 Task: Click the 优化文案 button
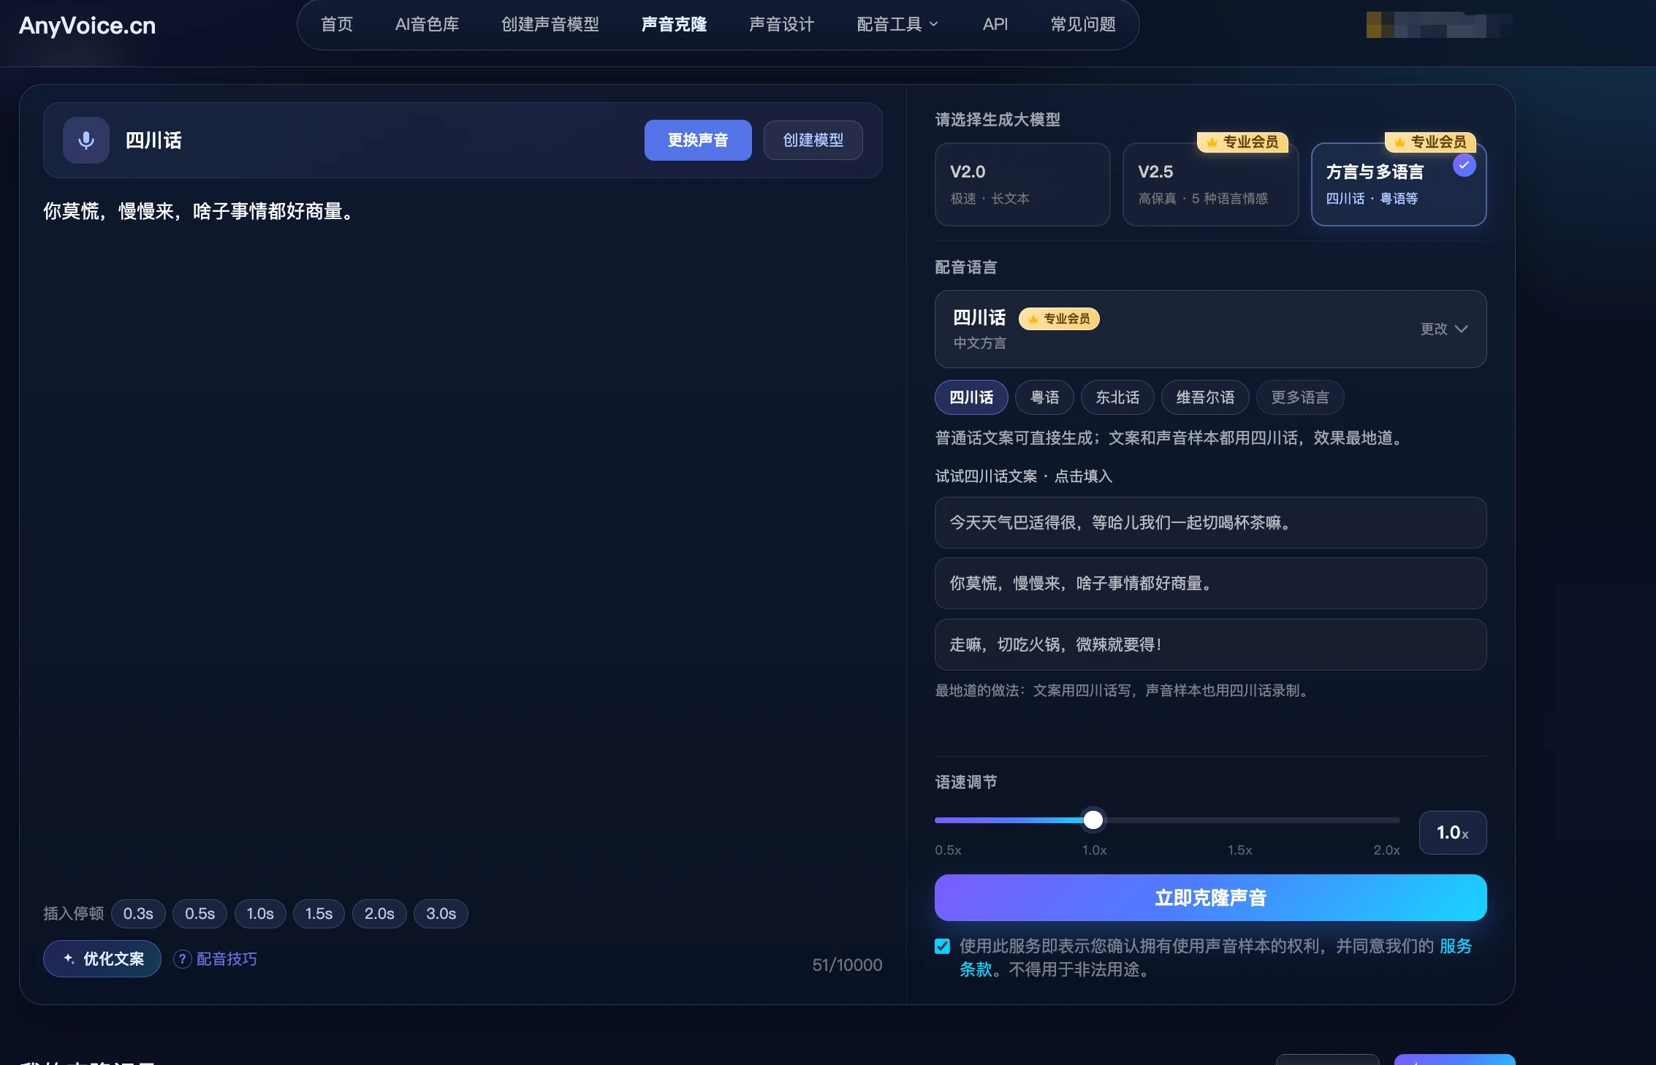tap(102, 959)
